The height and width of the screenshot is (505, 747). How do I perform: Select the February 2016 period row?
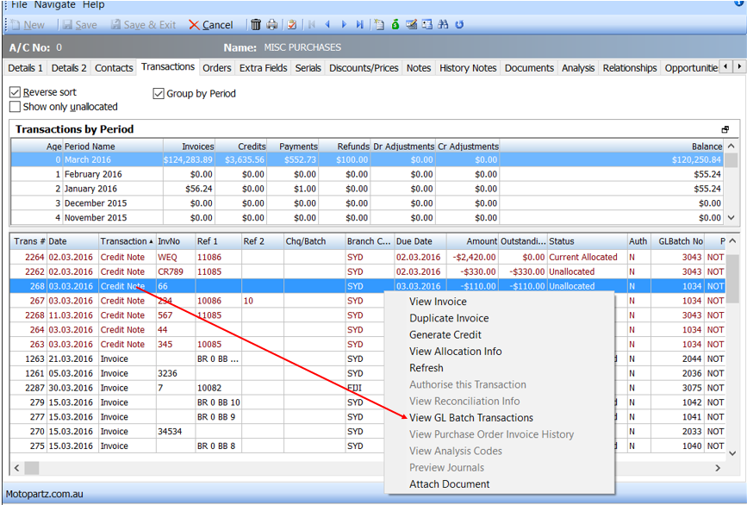click(367, 174)
